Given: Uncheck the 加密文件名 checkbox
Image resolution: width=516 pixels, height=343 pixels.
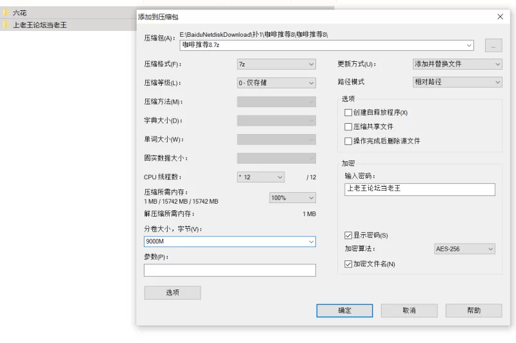Looking at the screenshot, I should click(348, 264).
